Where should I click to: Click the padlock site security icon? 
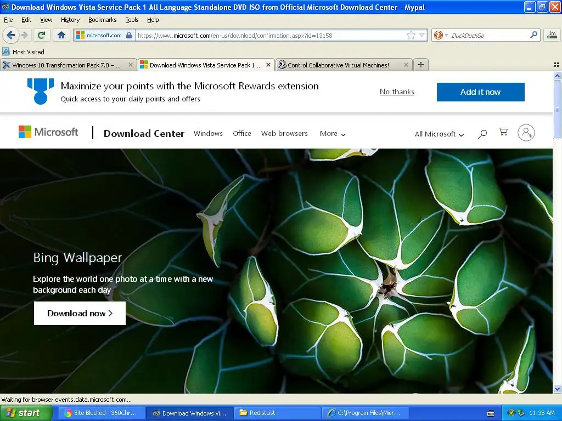point(129,35)
